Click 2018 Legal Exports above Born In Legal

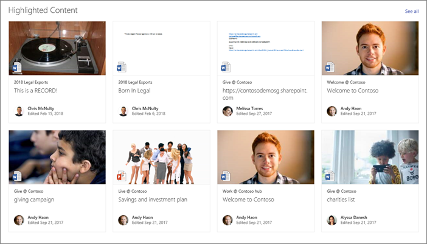point(135,82)
